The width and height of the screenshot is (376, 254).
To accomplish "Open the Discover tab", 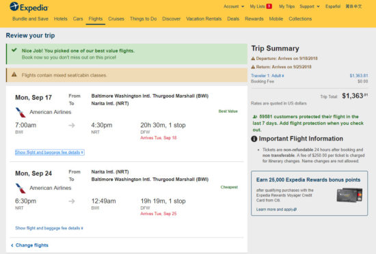I will point(171,18).
